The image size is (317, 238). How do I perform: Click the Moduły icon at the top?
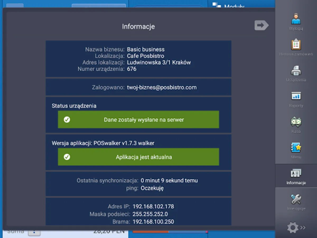click(x=217, y=5)
